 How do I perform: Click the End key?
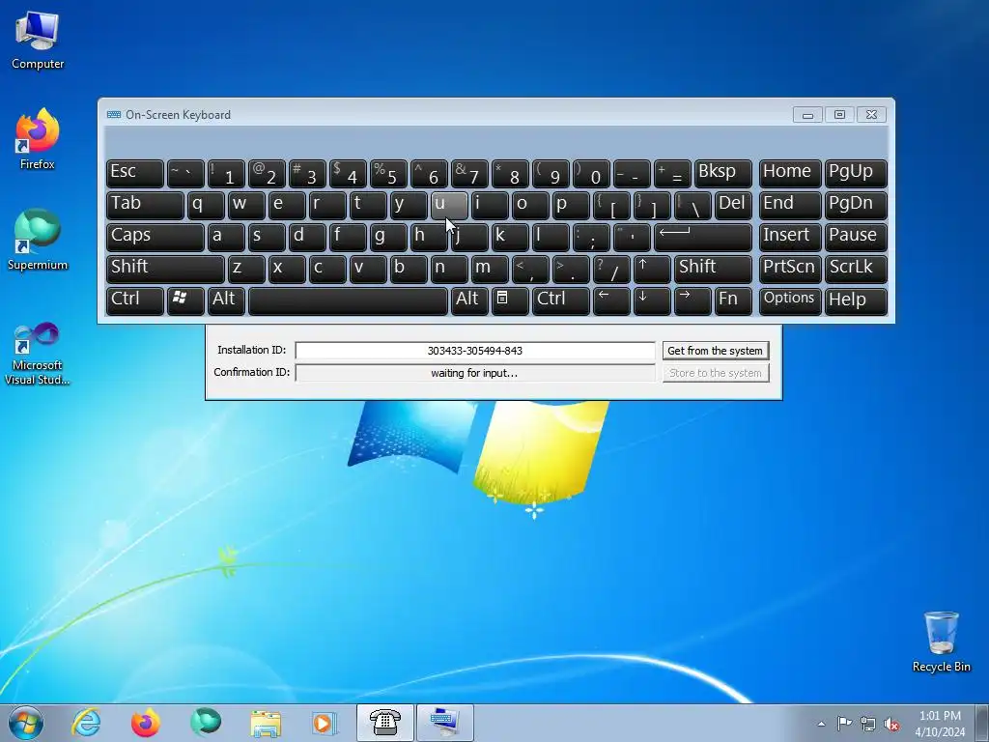[x=790, y=206]
